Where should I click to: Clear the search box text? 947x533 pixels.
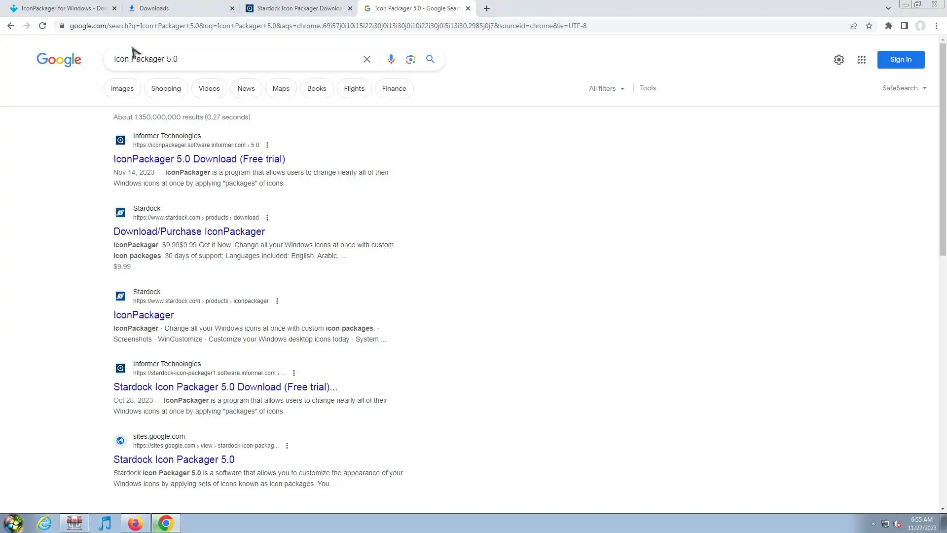[366, 59]
